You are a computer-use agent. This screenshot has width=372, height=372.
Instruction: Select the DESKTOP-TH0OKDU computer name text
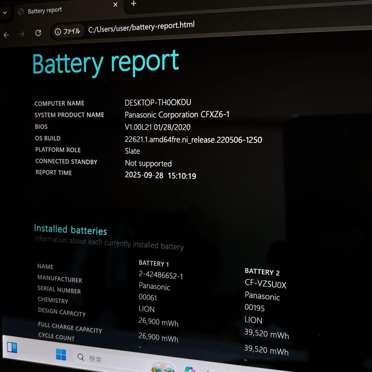[x=158, y=102]
